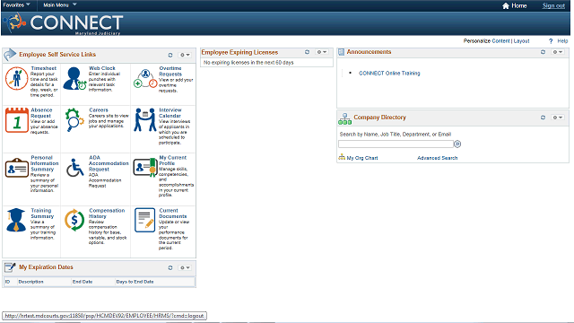Open ADA Accommodation Request text link

pos(109,163)
